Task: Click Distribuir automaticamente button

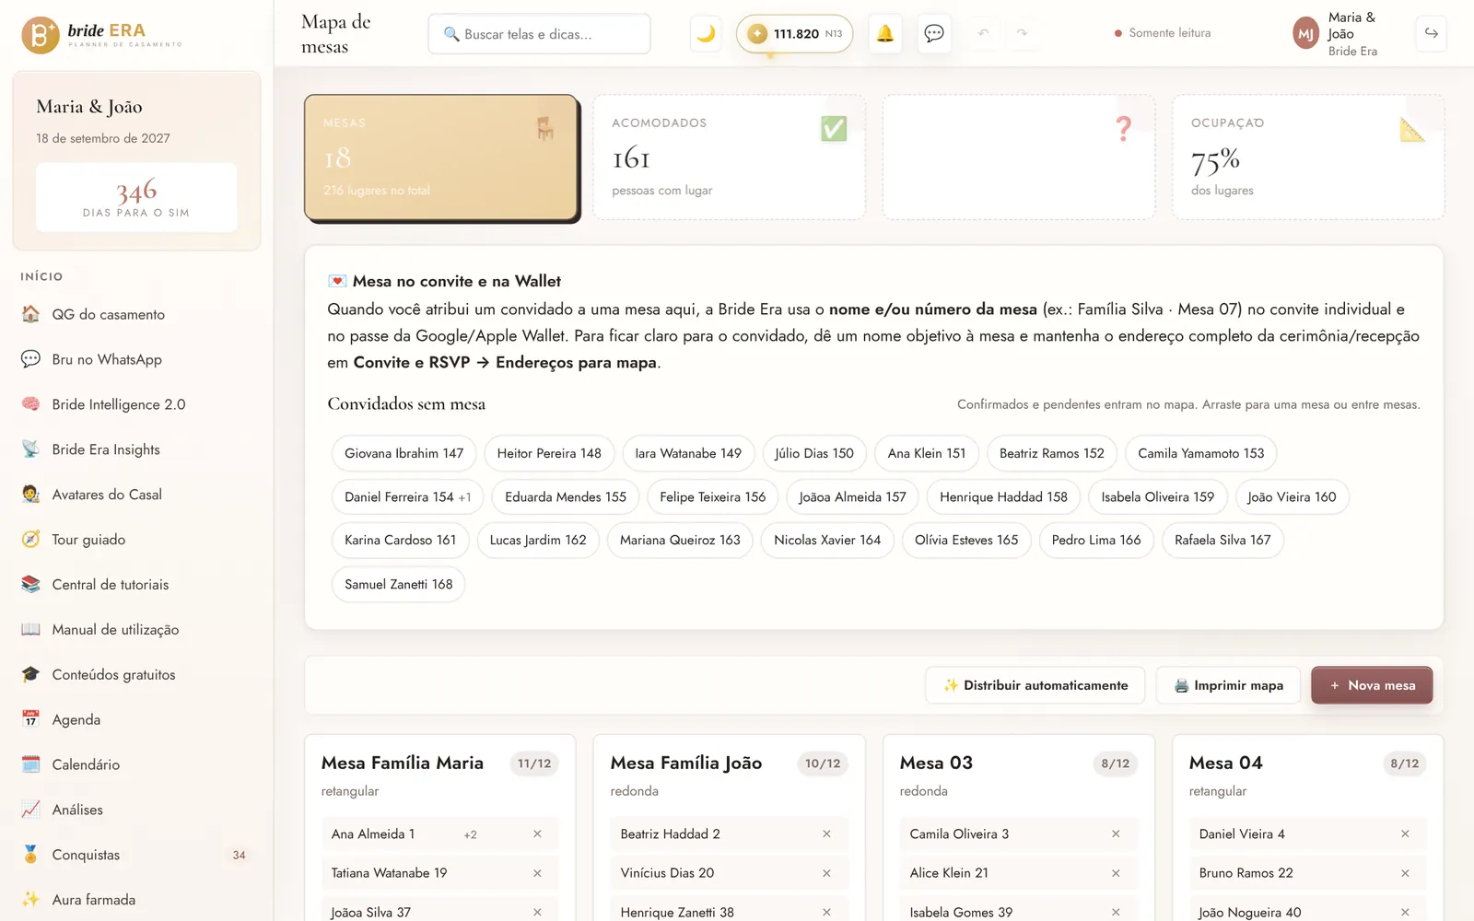Action: 1035,685
